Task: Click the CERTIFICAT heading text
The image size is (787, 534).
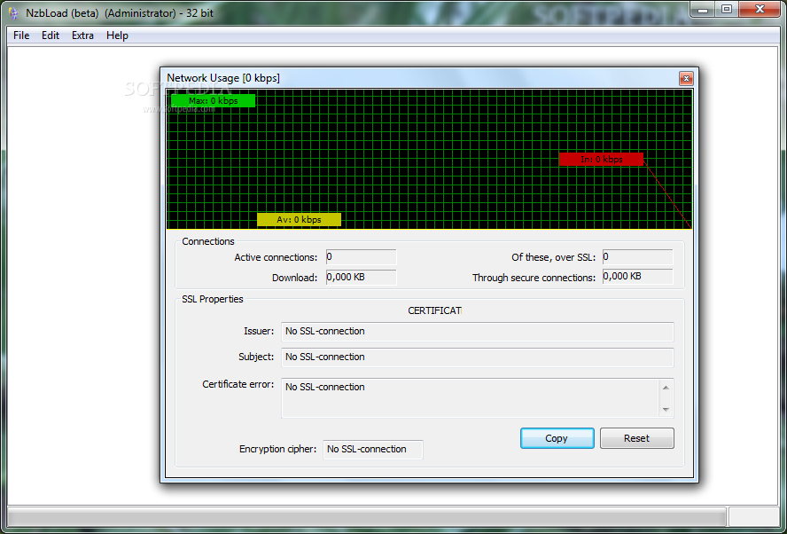Action: tap(434, 310)
